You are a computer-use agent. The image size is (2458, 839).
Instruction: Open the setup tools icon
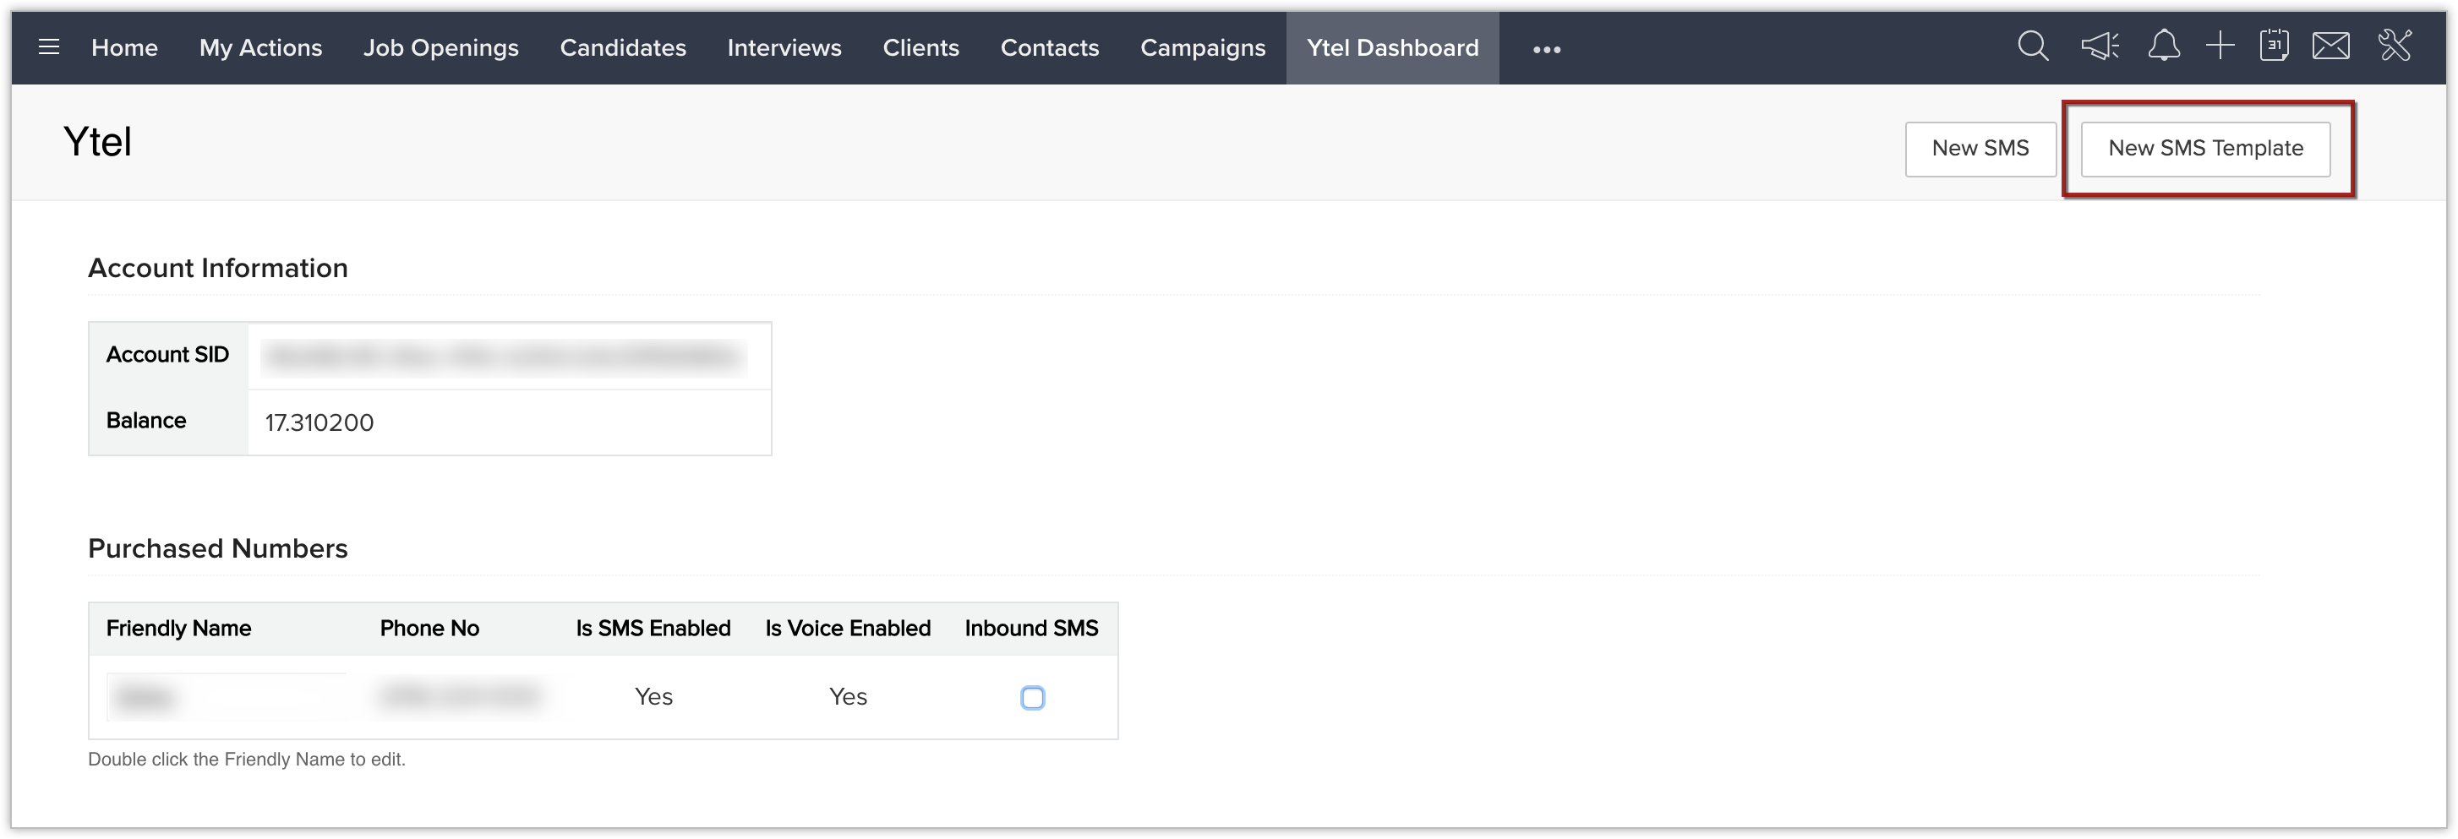pyautogui.click(x=2395, y=46)
